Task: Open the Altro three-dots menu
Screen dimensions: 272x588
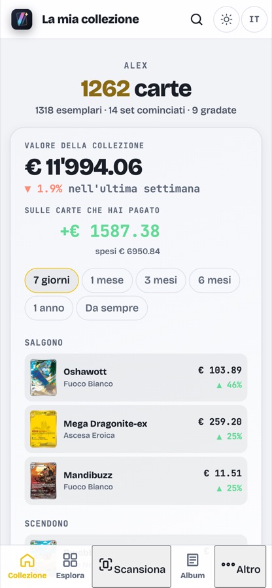Action: pyautogui.click(x=228, y=564)
